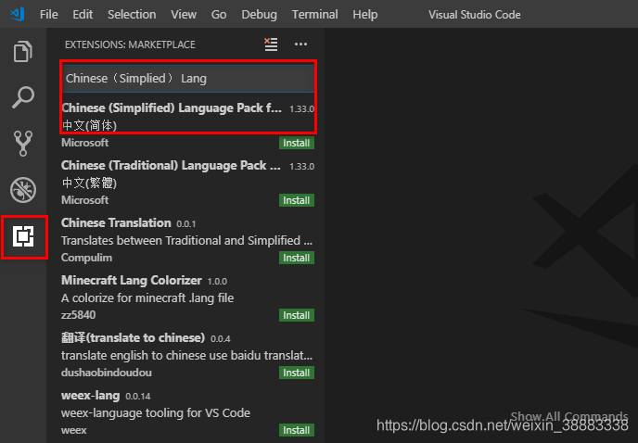Open the More Actions ellipsis menu
638x443 pixels.
(300, 44)
